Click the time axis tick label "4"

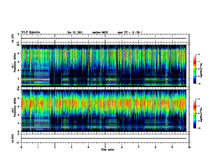tap(88, 147)
